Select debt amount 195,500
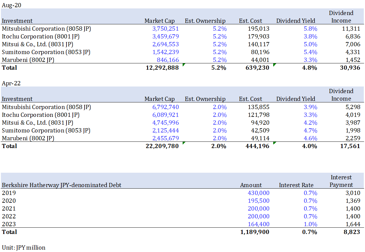The height and width of the screenshot is (252, 365). pos(259,201)
